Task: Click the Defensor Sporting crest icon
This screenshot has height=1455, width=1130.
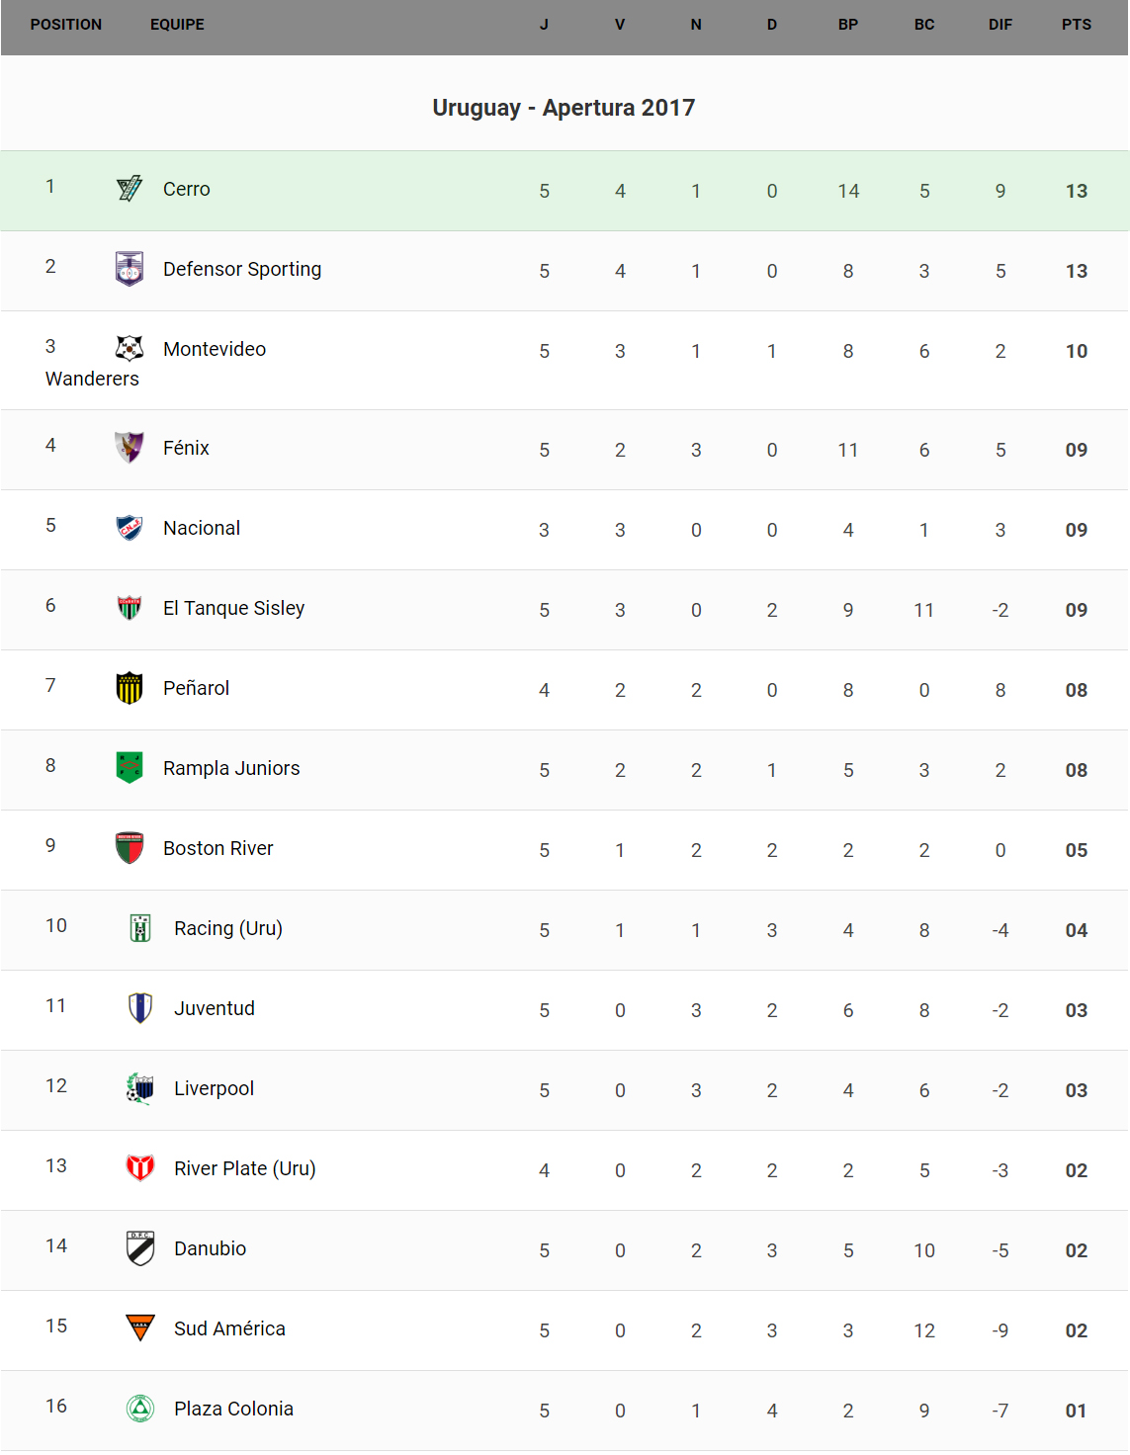Action: (130, 268)
